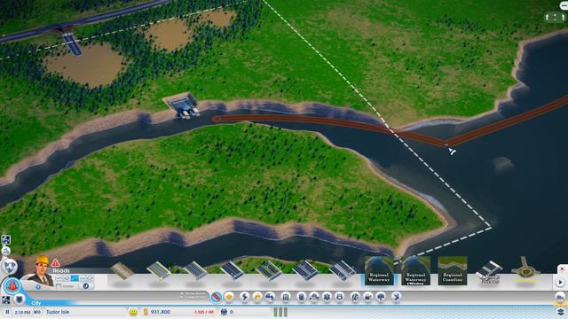
Task: Click the round button beside guides checkbox
Action: (86, 285)
